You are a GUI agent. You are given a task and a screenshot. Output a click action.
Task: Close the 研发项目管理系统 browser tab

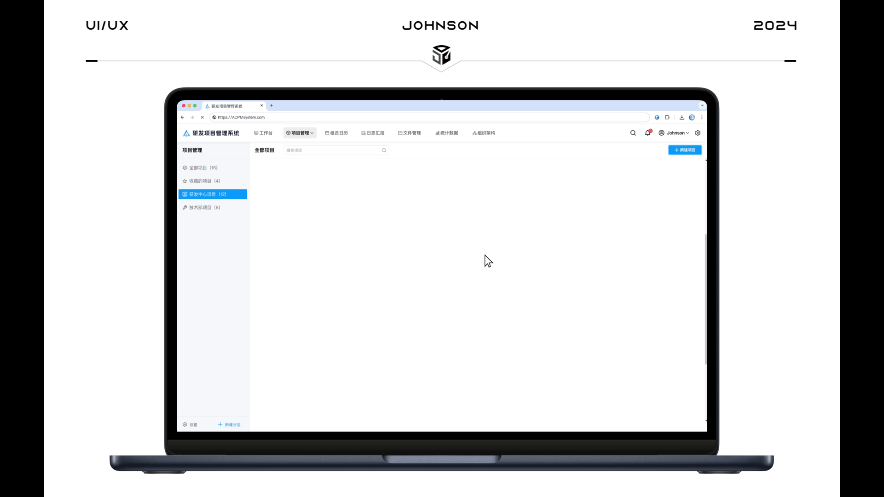(x=262, y=106)
